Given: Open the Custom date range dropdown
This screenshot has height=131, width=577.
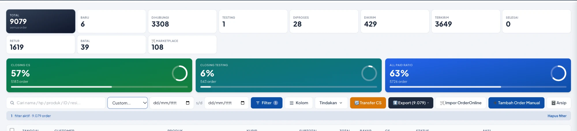Looking at the screenshot, I should coord(128,103).
